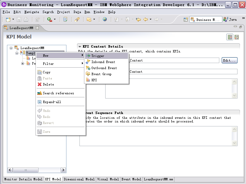Image resolution: width=246 pixels, height=184 pixels.
Task: Click the Back navigation arrow
Action: pos(146,19)
